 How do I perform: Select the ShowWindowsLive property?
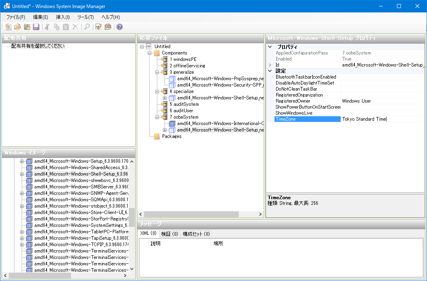294,113
